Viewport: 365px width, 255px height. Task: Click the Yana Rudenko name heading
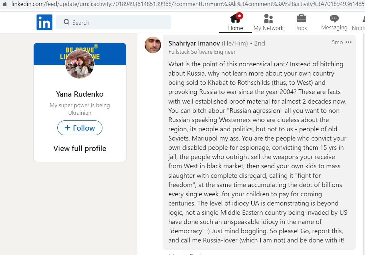(80, 94)
